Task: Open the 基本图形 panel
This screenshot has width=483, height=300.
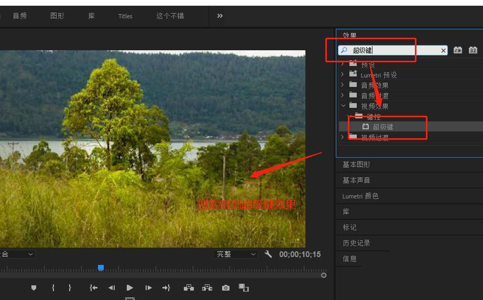Action: click(356, 164)
